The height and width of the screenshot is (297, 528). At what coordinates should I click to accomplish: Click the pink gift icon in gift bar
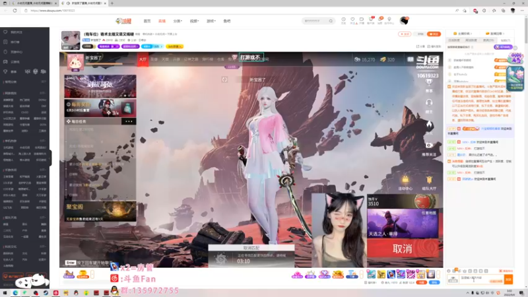[x=298, y=275]
